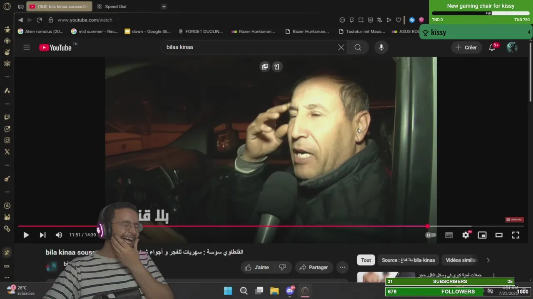Open Instagram in the Opera sidebar
The image size is (533, 299).
(x=7, y=140)
